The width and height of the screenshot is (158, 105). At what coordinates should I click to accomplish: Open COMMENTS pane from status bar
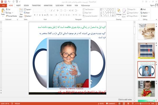tap(111, 104)
